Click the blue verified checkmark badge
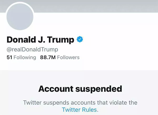The height and width of the screenshot is (115, 158). pos(80,39)
